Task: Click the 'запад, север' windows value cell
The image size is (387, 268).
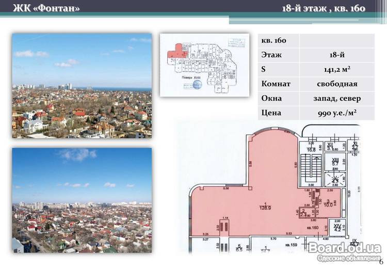Action: point(337,98)
